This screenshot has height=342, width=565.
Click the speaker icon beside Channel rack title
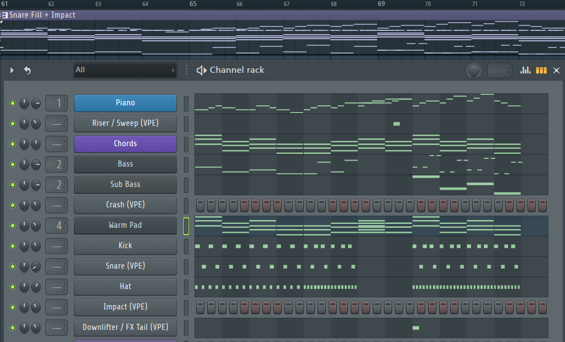[202, 70]
